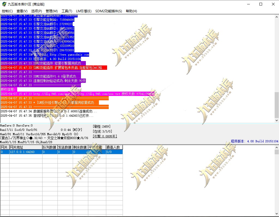
Task: Click log line 引擎交流QQ群⑥: 122209510
Action: pyautogui.click(x=37, y=46)
